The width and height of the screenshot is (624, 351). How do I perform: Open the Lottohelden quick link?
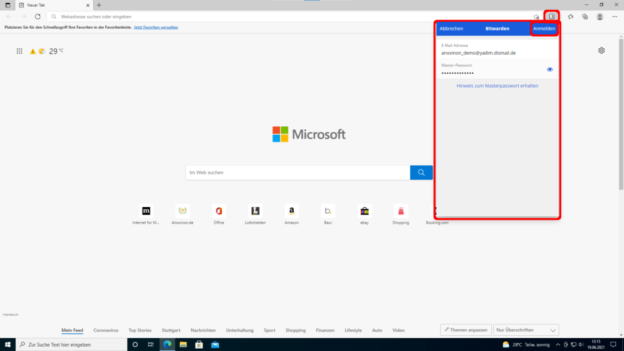pos(255,215)
